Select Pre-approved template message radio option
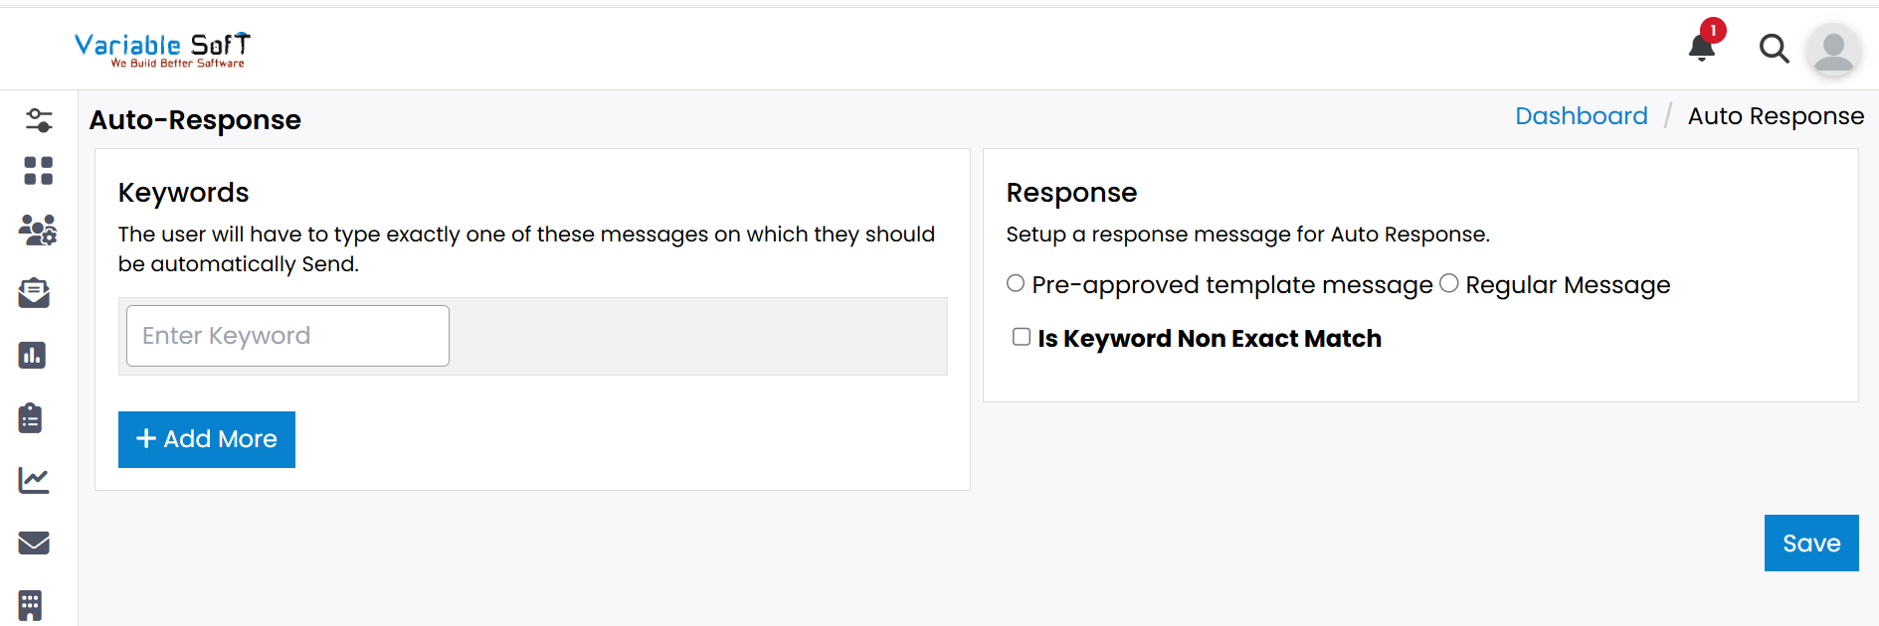This screenshot has height=626, width=1879. coord(1016,284)
